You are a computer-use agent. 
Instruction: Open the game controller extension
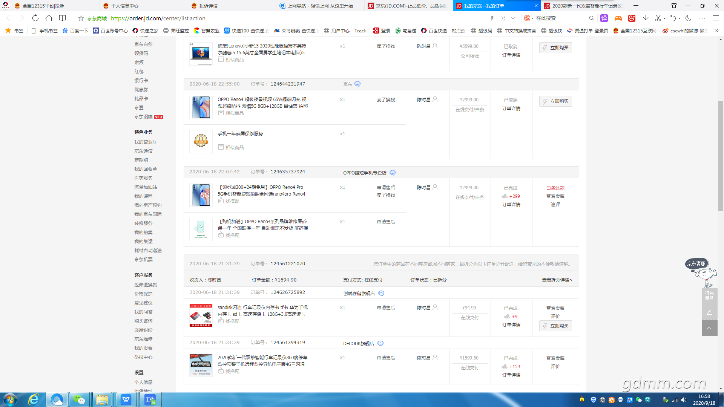click(x=618, y=18)
